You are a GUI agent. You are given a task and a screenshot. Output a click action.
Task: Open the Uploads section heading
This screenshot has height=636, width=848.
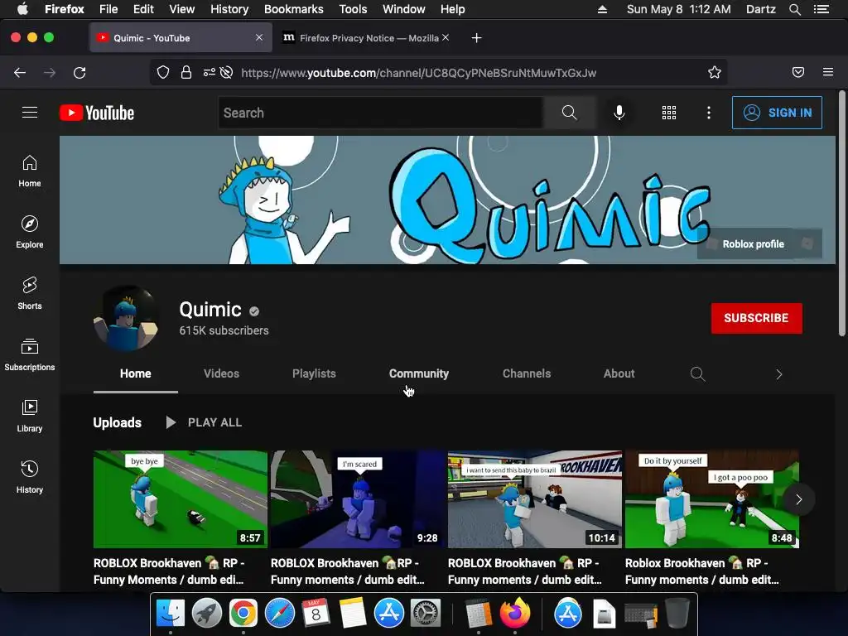(x=118, y=422)
